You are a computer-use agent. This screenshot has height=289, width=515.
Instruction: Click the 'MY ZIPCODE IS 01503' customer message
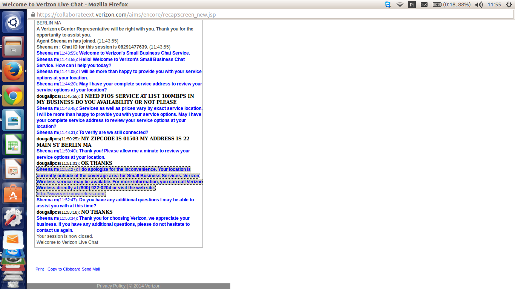(x=113, y=141)
